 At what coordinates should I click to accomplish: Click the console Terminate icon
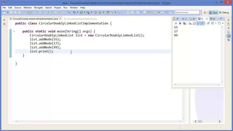(x=176, y=23)
